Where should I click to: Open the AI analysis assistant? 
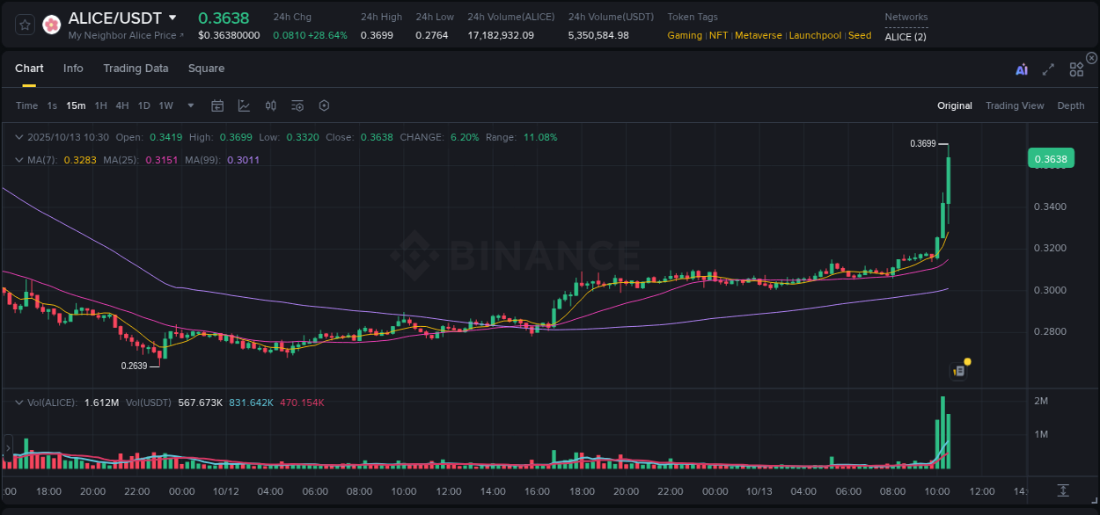[1021, 68]
